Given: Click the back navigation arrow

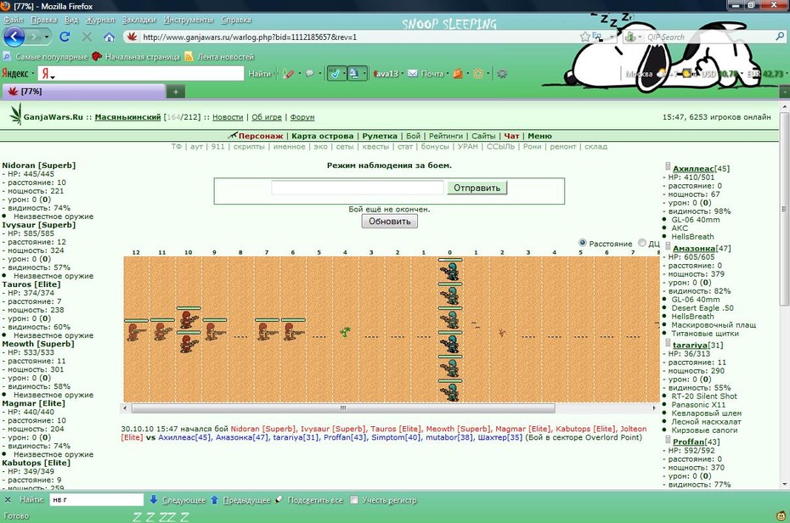Looking at the screenshot, I should 14,37.
